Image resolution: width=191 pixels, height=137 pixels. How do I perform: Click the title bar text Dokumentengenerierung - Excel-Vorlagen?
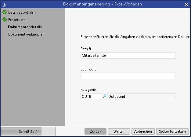[x=102, y=4]
